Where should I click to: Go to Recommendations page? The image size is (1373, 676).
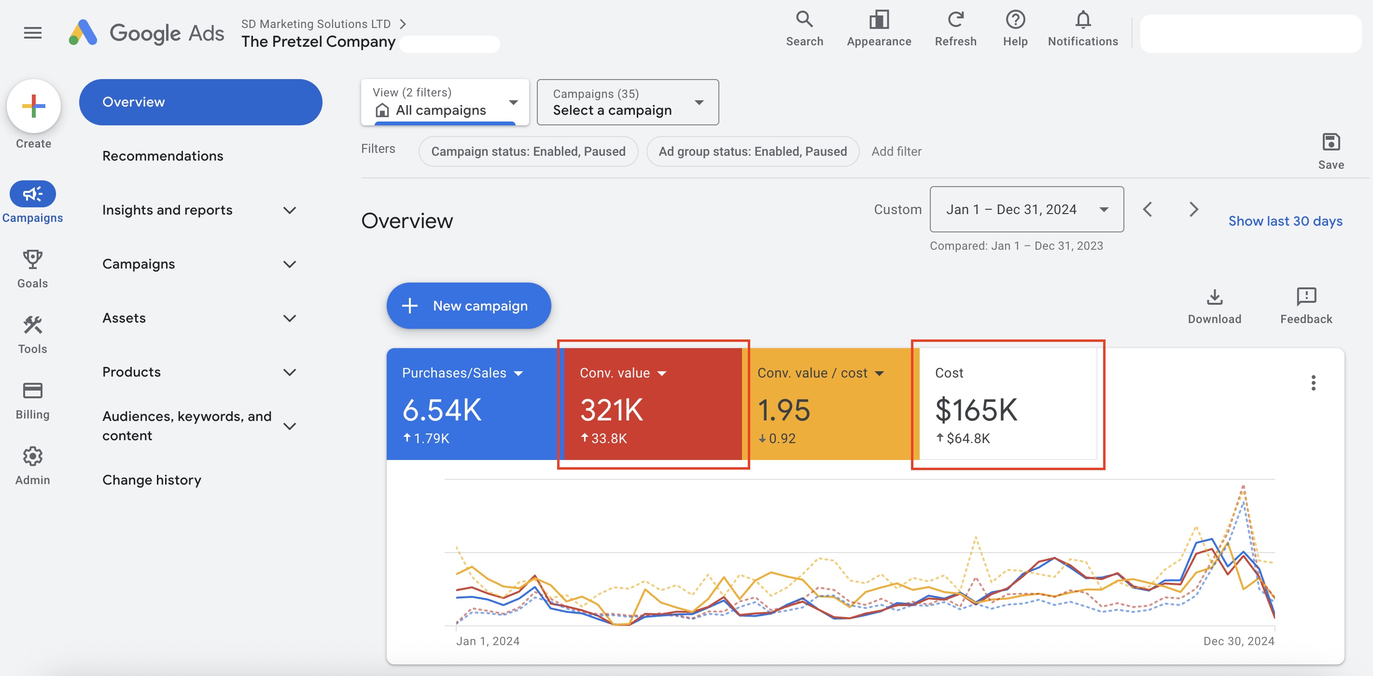[163, 156]
